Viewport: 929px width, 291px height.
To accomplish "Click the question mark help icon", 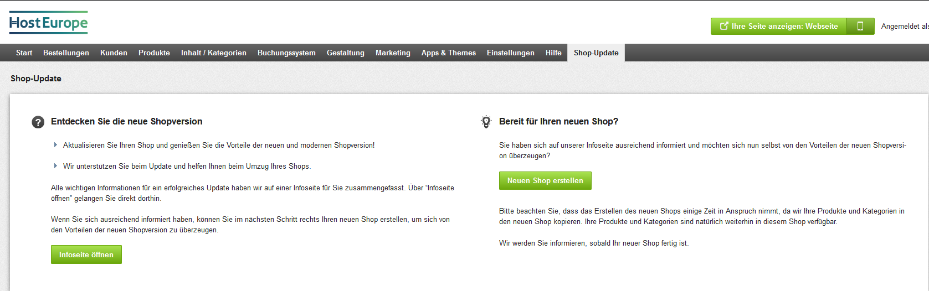I will 38,122.
